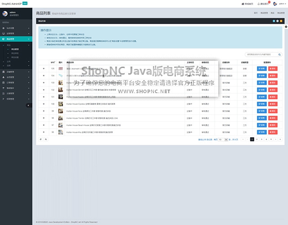The height and width of the screenshot is (225, 288).
Task: Expand row details for product 104
Action: (44, 76)
